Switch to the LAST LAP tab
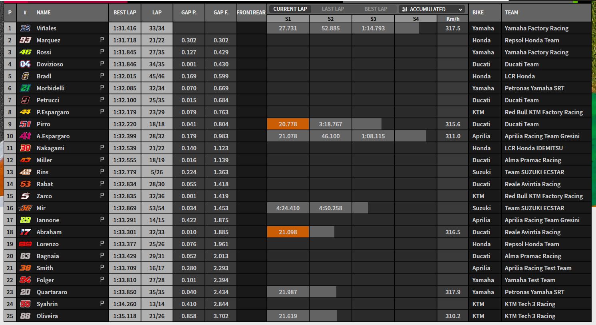596x325 pixels. pyautogui.click(x=333, y=9)
